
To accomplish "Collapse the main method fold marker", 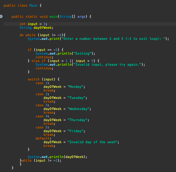I will tap(1, 17).
